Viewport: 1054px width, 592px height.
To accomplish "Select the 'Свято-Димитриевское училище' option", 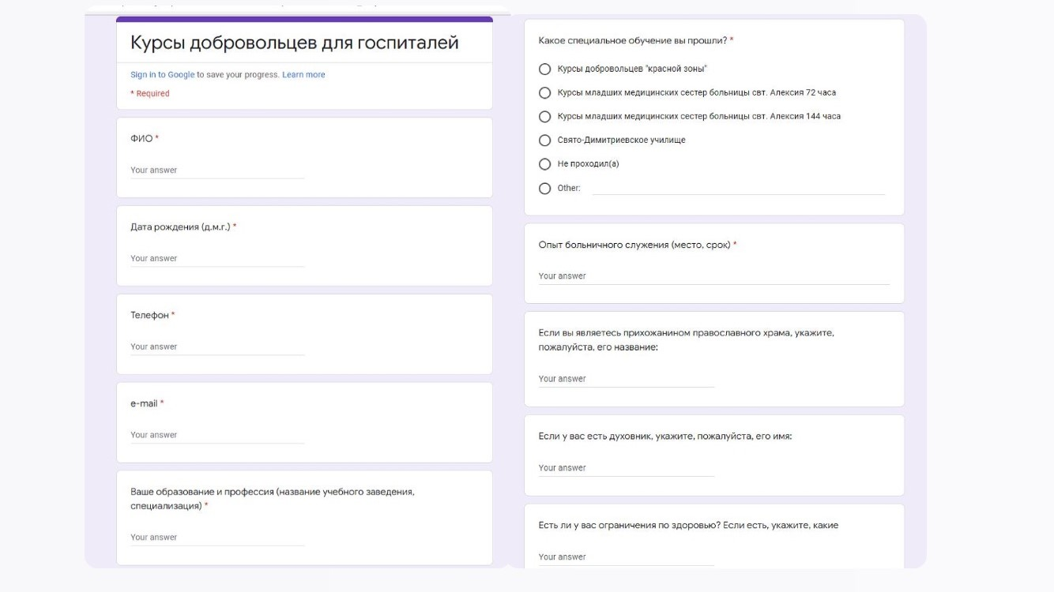I will click(x=544, y=140).
